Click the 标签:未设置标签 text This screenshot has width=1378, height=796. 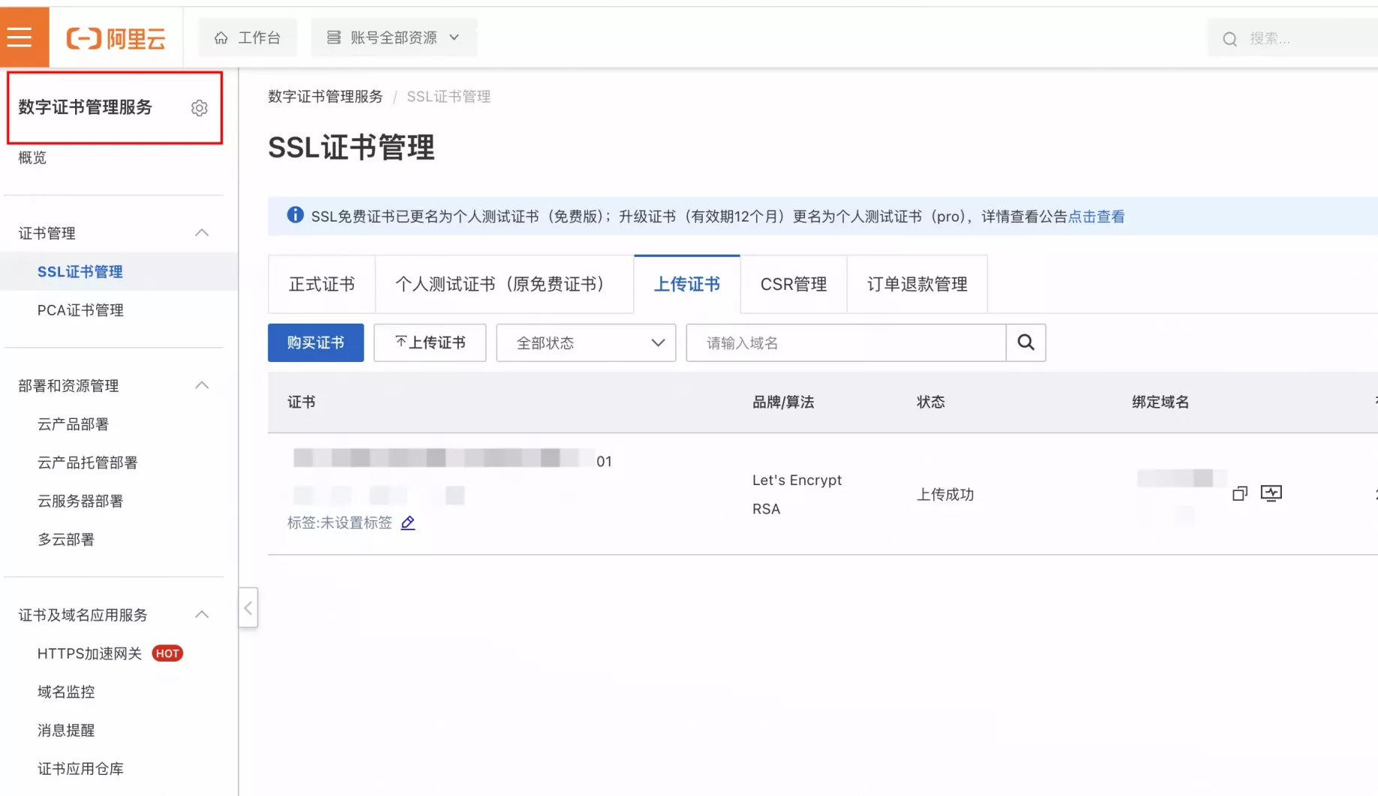click(x=339, y=523)
